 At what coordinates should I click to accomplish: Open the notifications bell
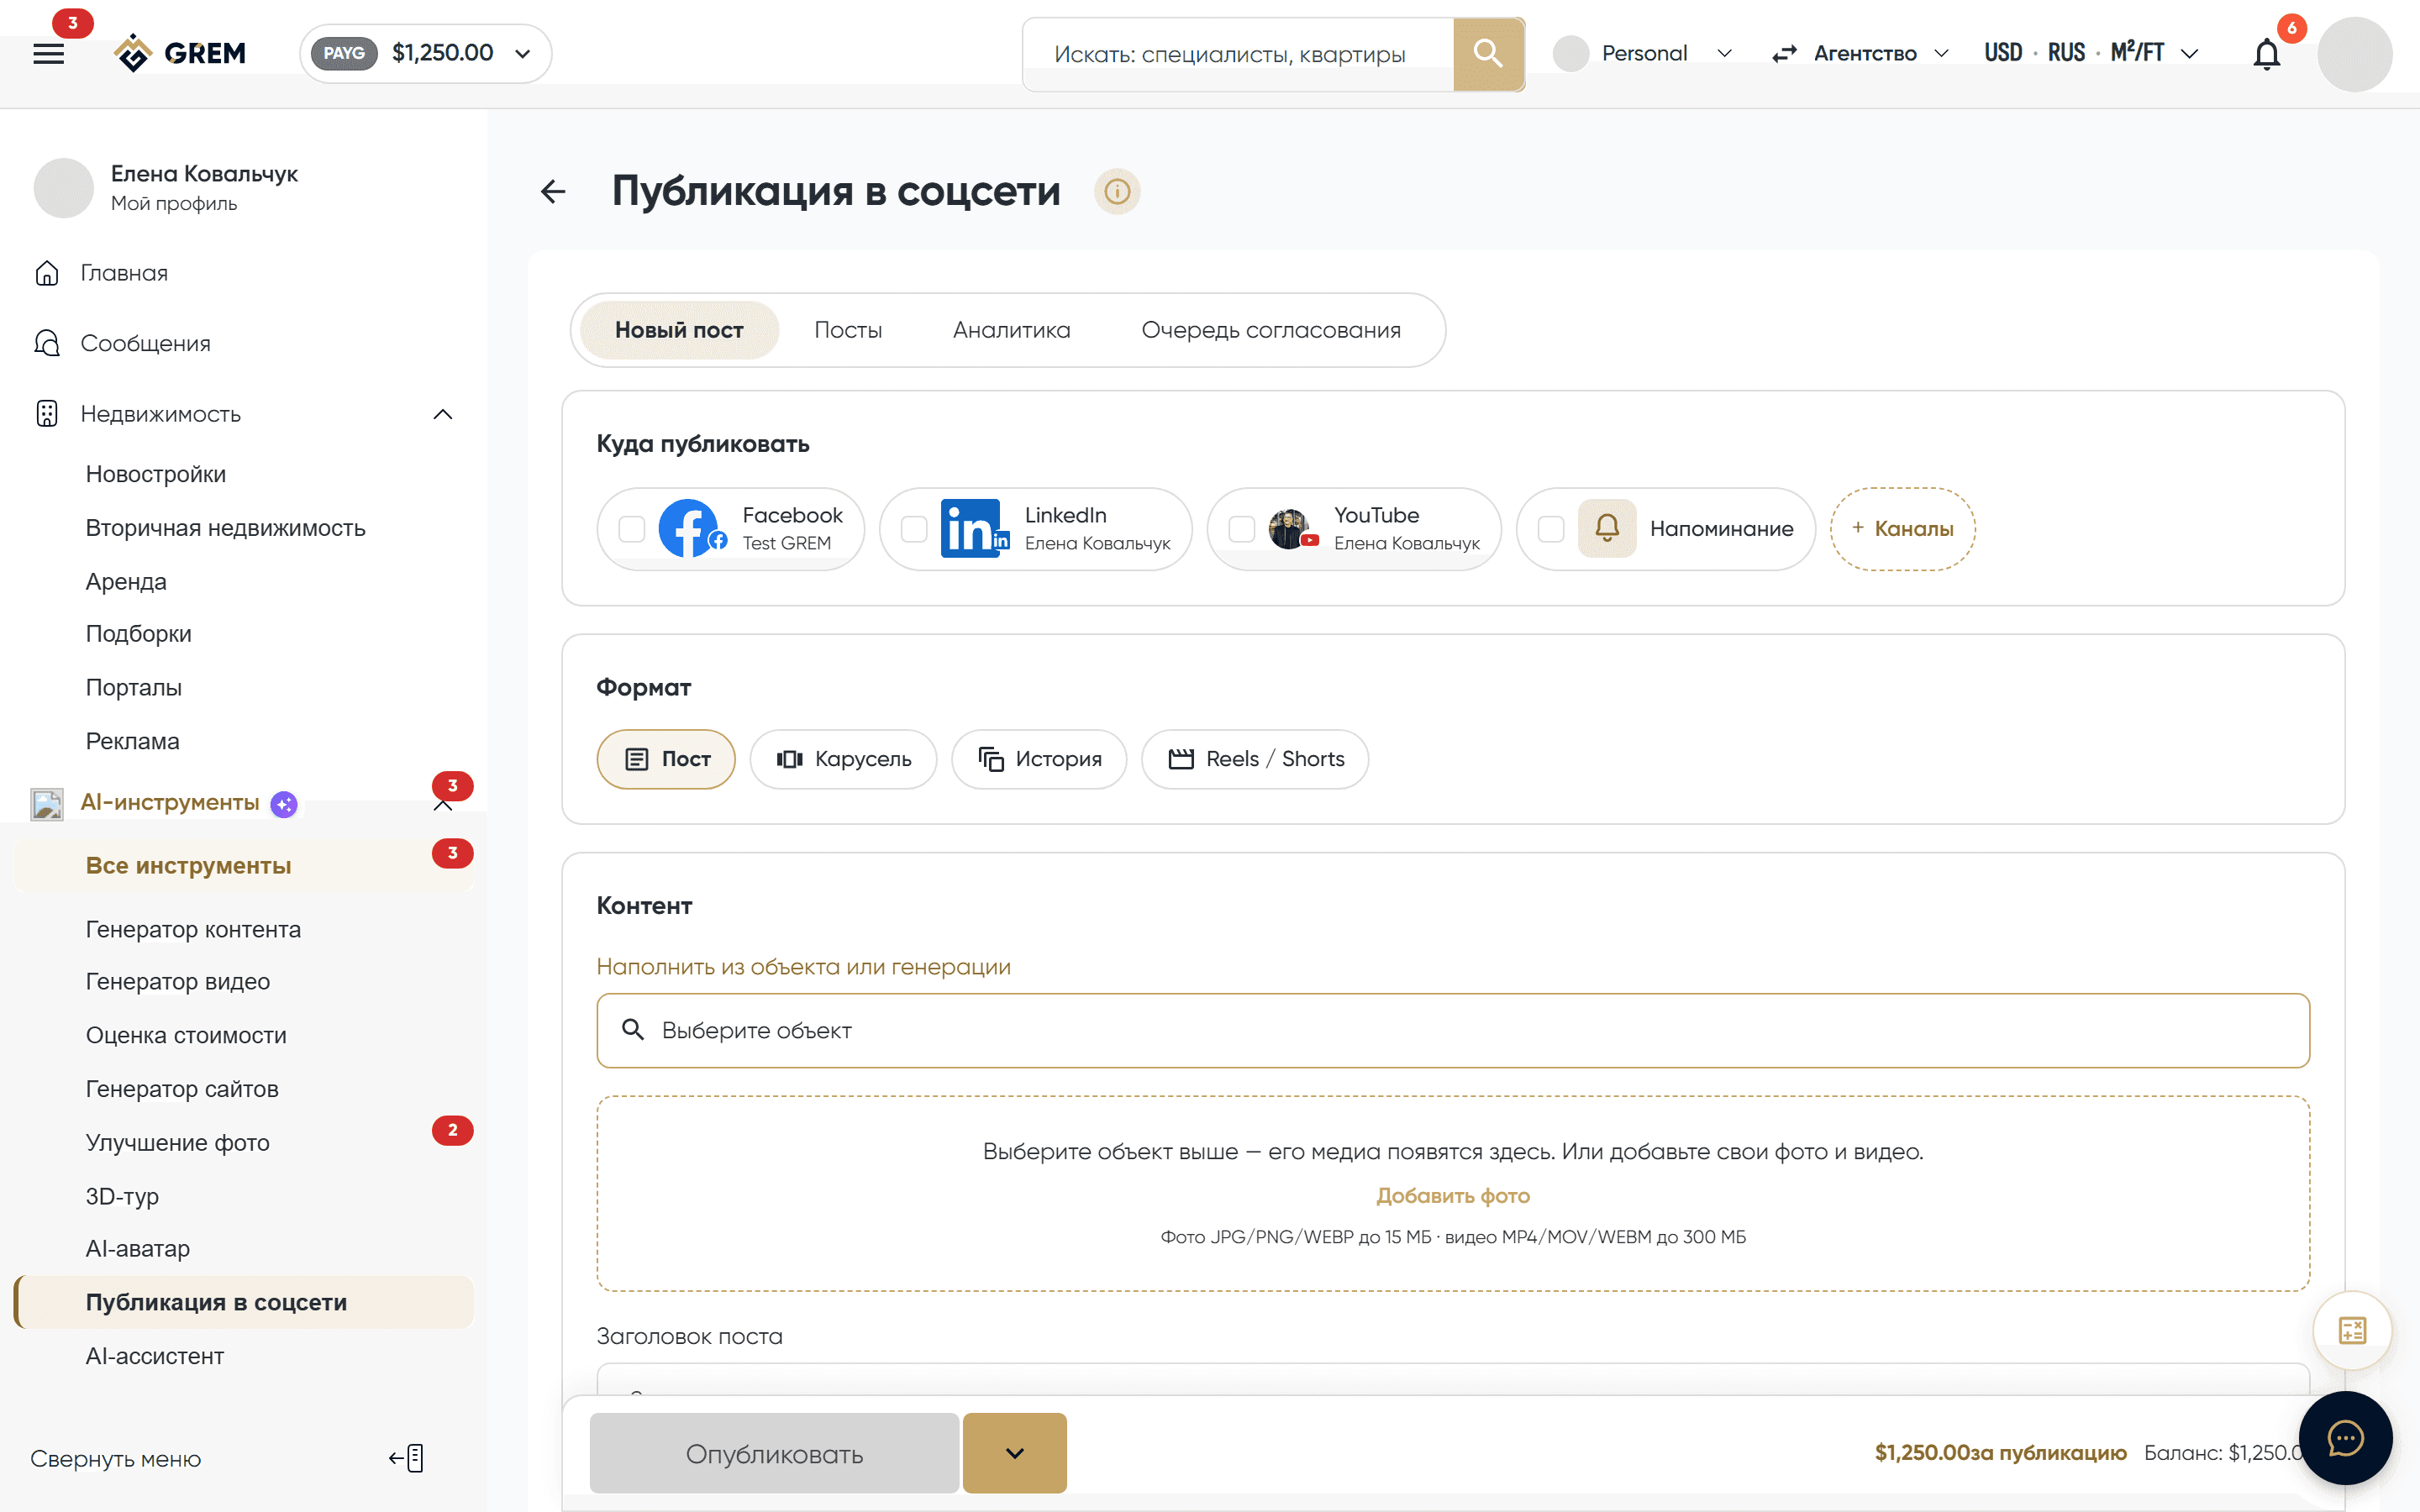click(2267, 54)
